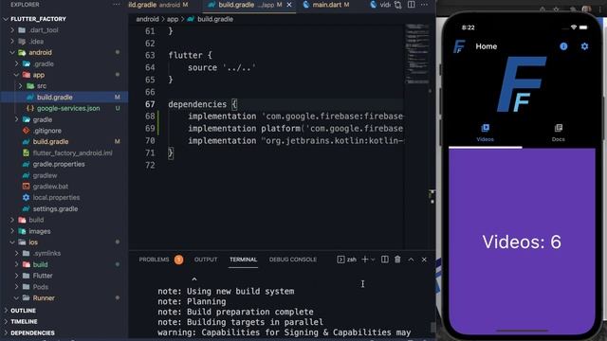Click the split editor icon
This screenshot has height=341, width=607.
pos(411,5)
